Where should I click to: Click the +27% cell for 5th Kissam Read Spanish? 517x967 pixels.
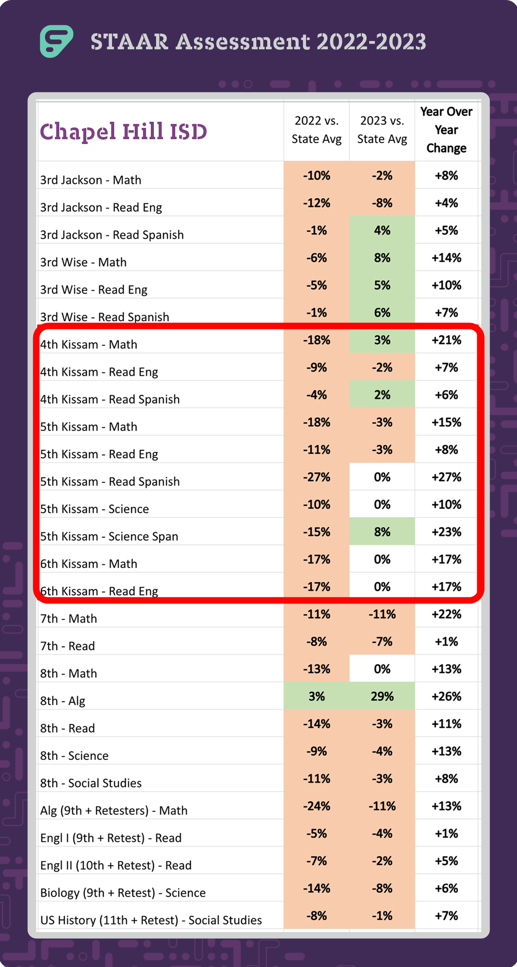pos(446,477)
